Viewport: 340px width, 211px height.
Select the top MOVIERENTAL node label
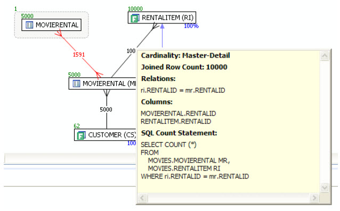(57, 25)
